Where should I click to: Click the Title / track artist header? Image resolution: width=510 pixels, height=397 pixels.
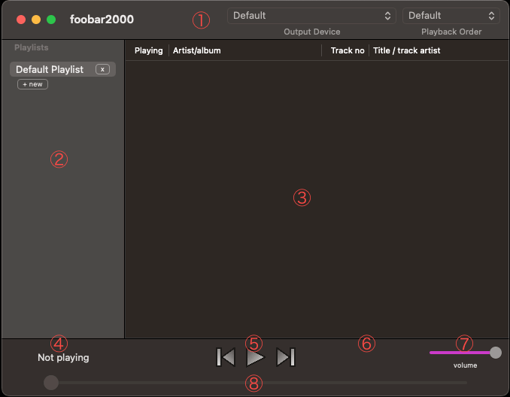[407, 50]
